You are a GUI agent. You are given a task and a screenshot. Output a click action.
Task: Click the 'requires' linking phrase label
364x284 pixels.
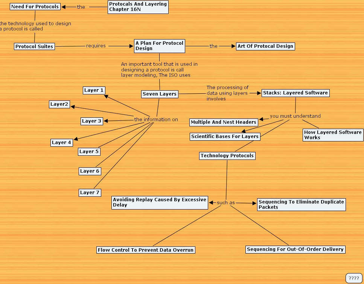(95, 46)
